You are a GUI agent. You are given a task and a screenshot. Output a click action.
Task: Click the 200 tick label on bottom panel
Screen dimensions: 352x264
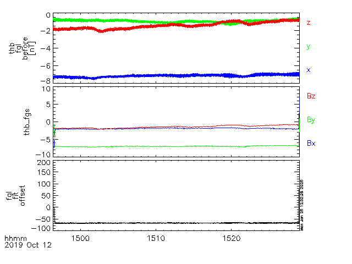(x=44, y=163)
